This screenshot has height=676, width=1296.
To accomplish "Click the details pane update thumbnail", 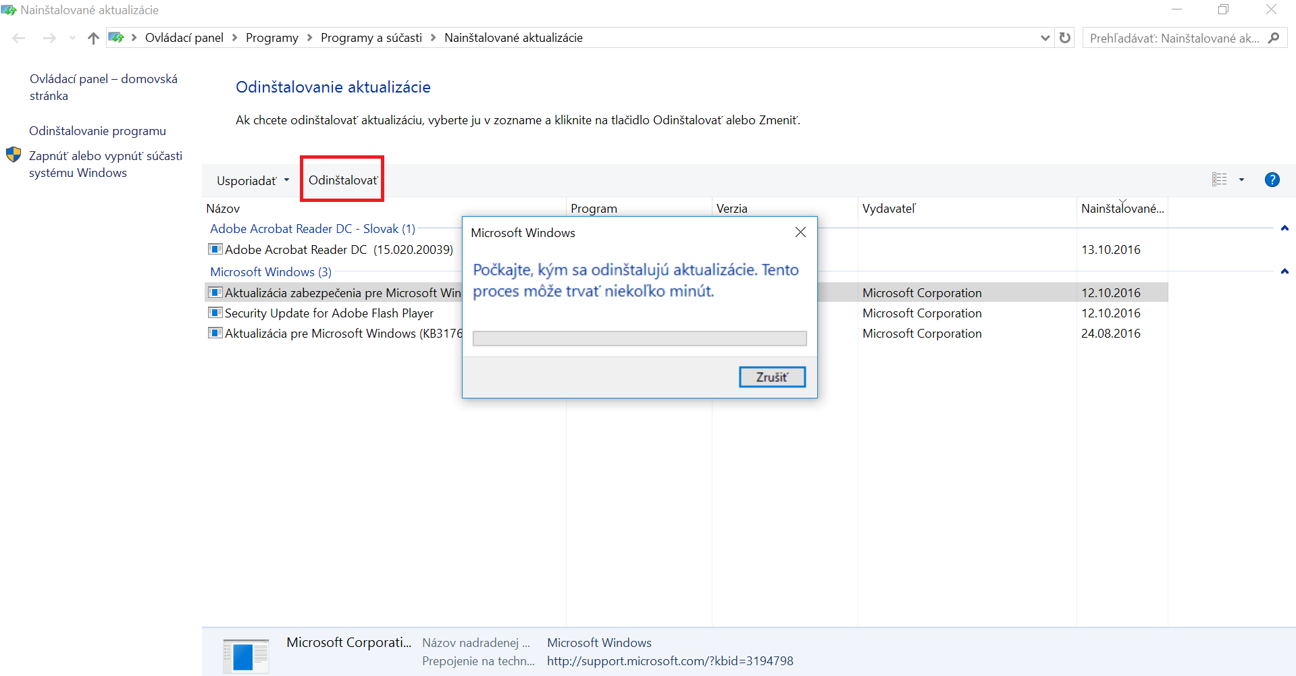I will point(246,655).
